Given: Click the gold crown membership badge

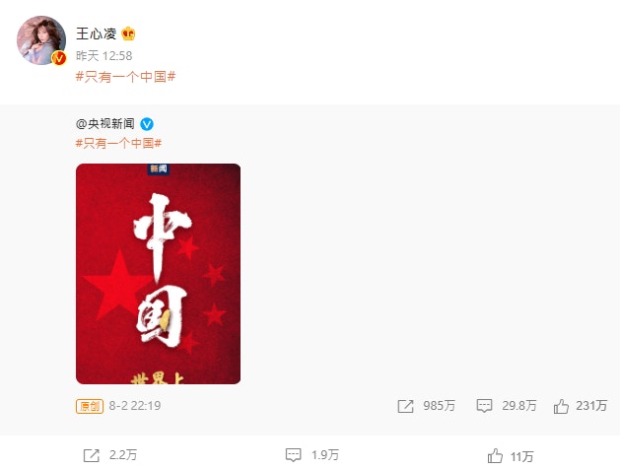Looking at the screenshot, I should tap(128, 33).
